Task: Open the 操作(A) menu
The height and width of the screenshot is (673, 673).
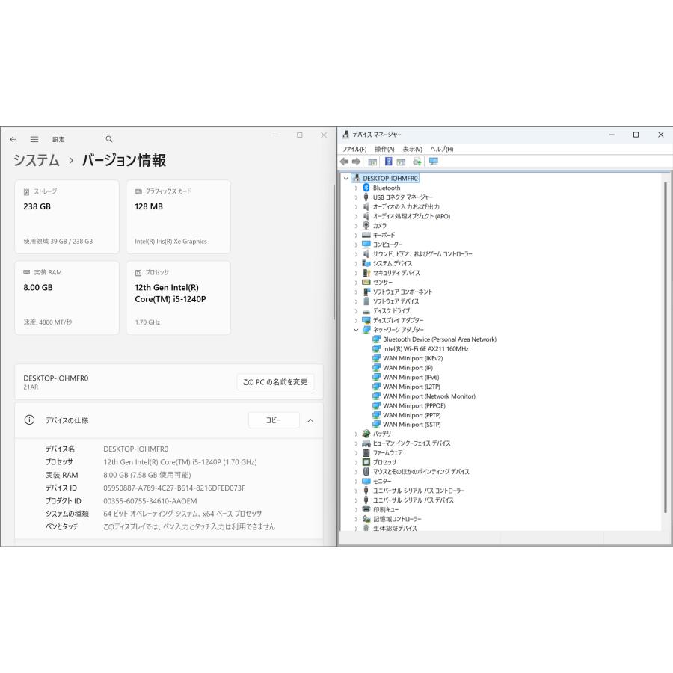Action: pyautogui.click(x=384, y=149)
